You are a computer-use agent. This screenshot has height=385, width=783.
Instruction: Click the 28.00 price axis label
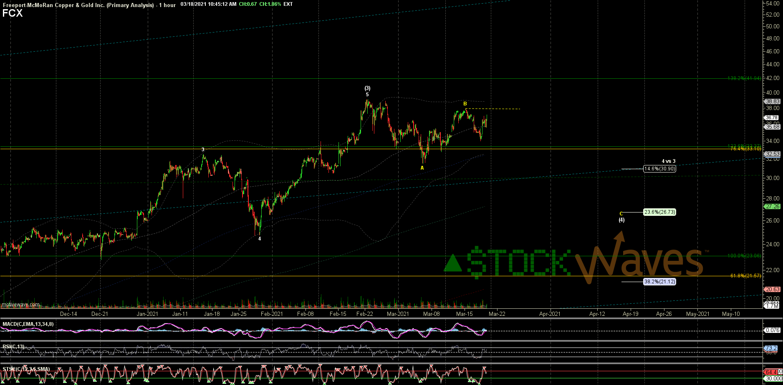[x=773, y=199]
